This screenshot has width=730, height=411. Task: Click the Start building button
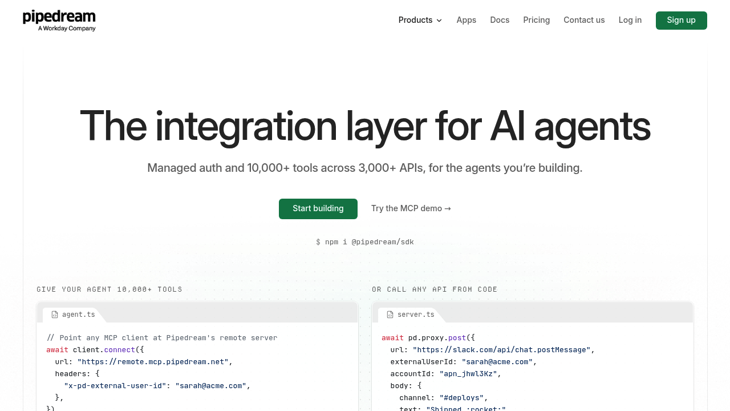[318, 209]
